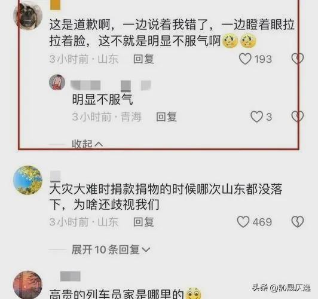
Task: Open the Qinghai replier's small avatar
Action: [x=57, y=82]
